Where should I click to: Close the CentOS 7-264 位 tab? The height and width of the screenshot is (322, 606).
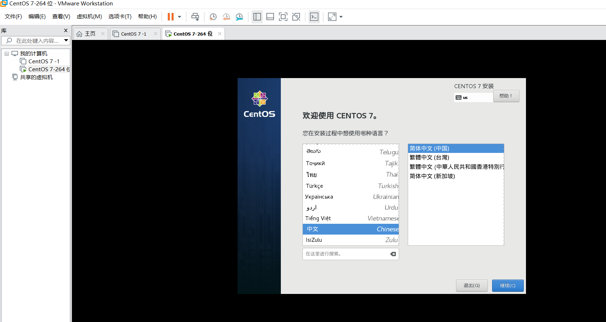[220, 34]
